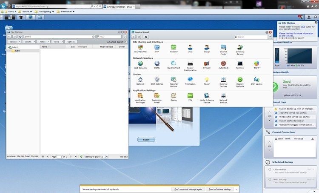This screenshot has height=193, width=319.
Task: Sort by the Modified Date column
Action: click(106, 47)
